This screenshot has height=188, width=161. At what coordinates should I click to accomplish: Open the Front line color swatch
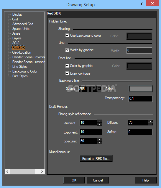tap(139, 66)
